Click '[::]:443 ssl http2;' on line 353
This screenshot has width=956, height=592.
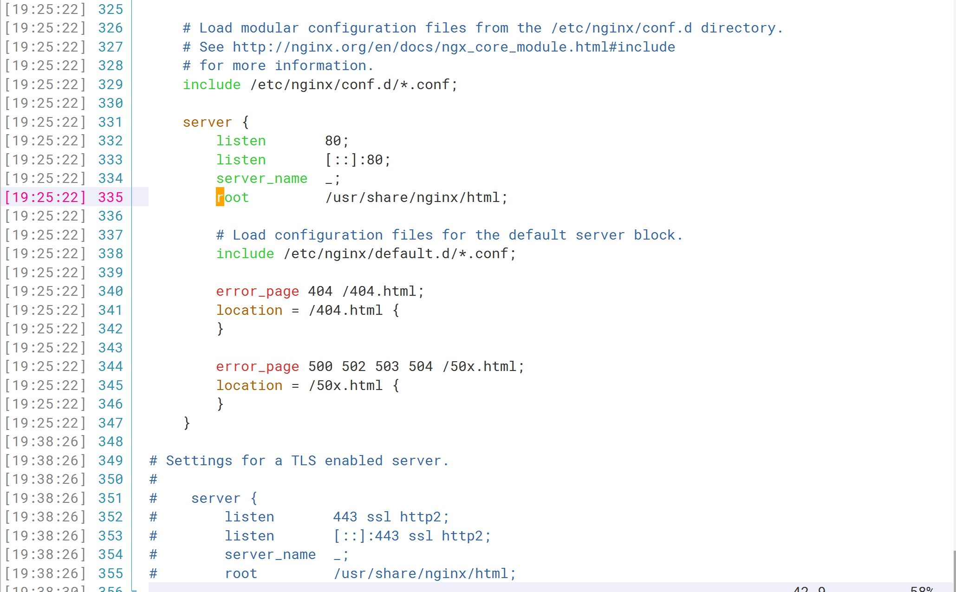pos(412,536)
